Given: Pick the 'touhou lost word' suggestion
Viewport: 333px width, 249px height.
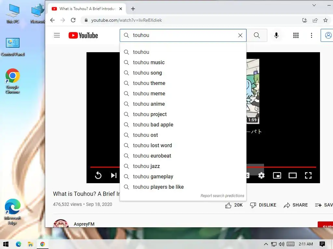Looking at the screenshot, I should 183,146.
